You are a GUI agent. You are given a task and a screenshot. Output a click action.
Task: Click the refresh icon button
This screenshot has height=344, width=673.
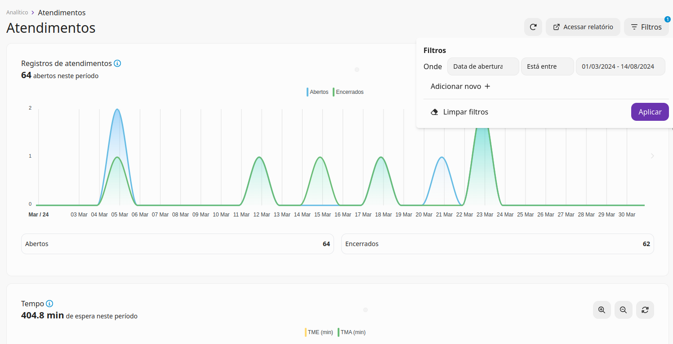(533, 27)
